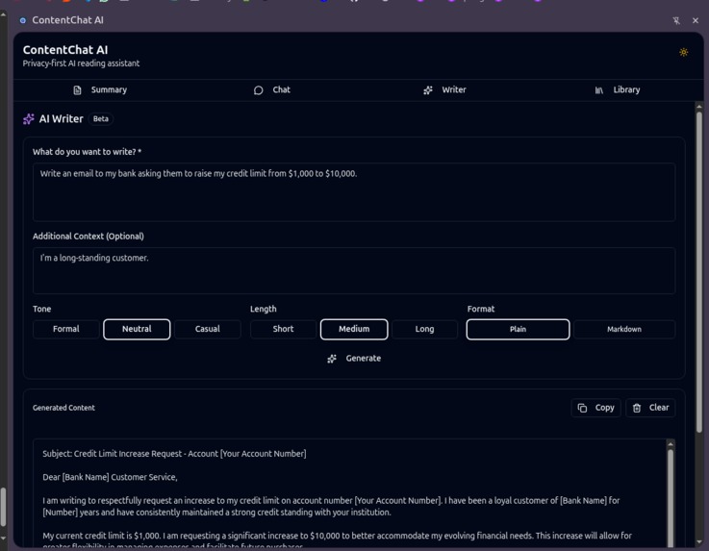Switch to the Chat tab

click(271, 90)
